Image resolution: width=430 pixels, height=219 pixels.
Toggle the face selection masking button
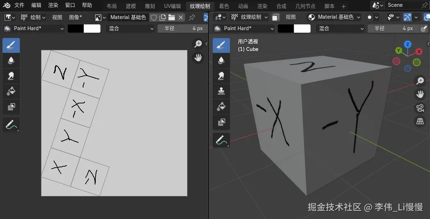click(276, 17)
